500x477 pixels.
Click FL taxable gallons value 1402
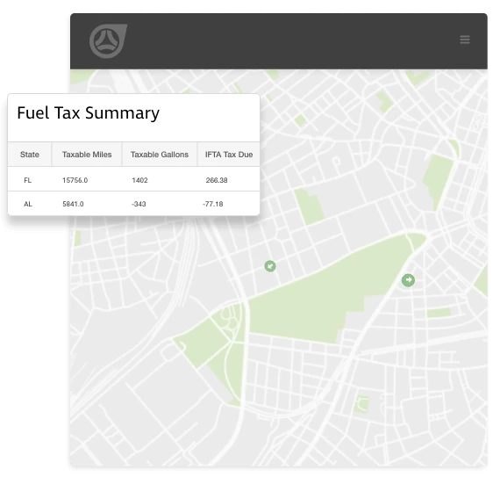[x=139, y=180]
